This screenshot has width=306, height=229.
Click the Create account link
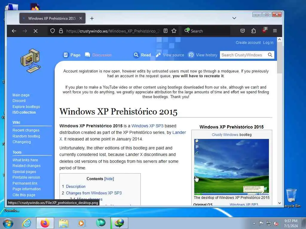click(x=248, y=42)
